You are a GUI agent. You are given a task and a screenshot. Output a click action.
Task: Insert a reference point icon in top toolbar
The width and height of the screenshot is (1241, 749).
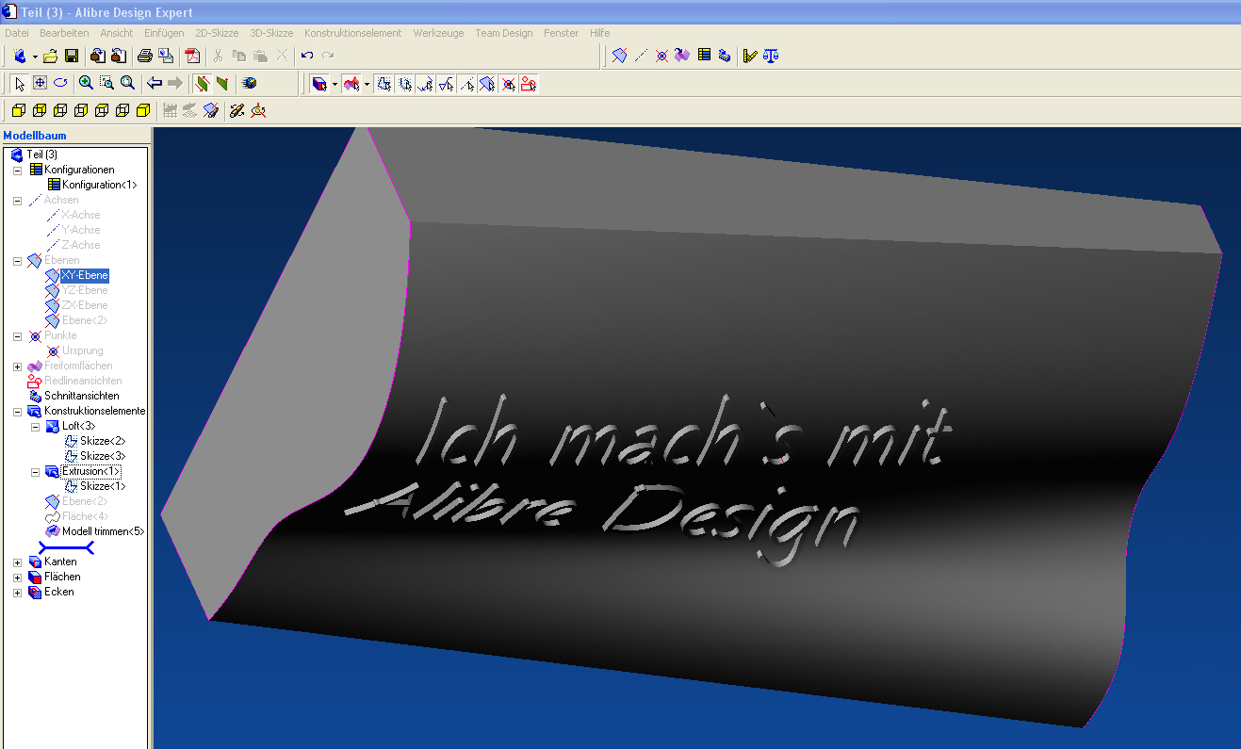click(661, 56)
